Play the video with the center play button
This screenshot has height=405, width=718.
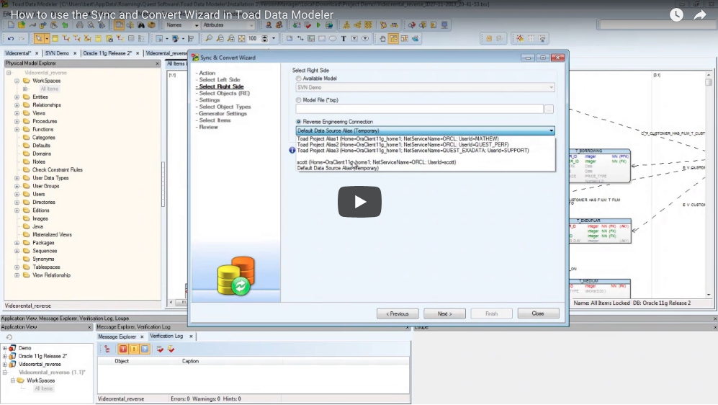[359, 202]
